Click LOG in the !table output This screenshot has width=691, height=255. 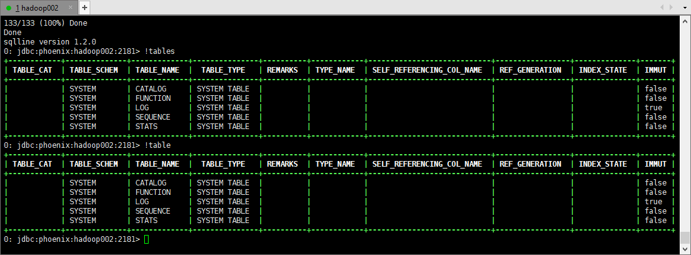tap(142, 202)
